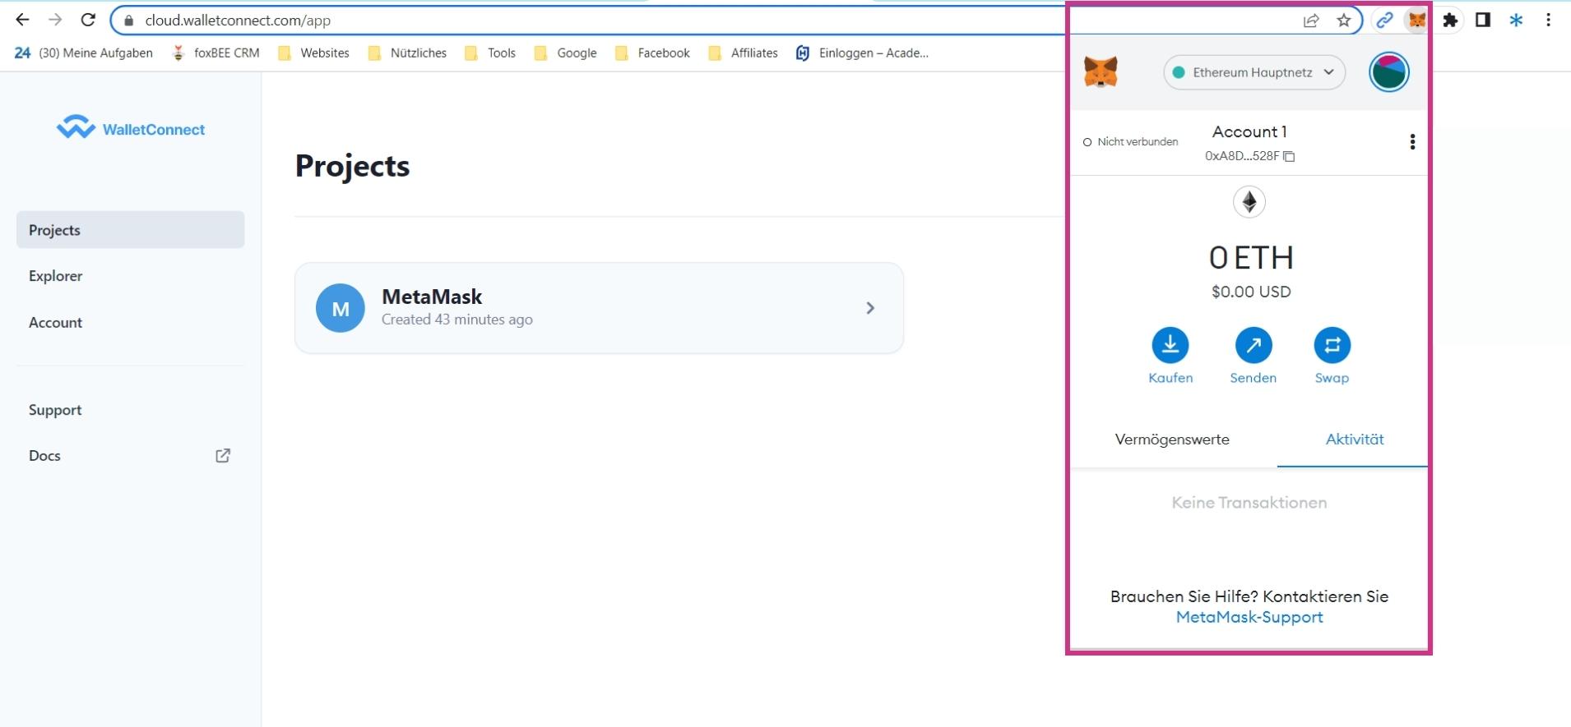1571x727 pixels.
Task: Go back with the browser back arrow
Action: tap(22, 20)
